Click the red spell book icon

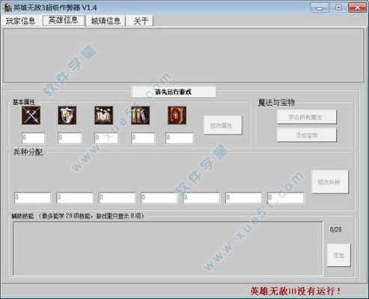177,115
